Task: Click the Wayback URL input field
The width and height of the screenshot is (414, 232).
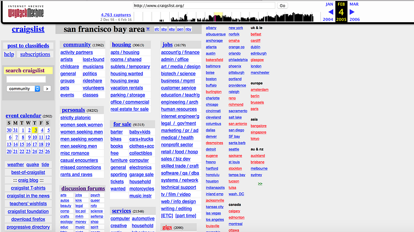Action: coord(204,6)
